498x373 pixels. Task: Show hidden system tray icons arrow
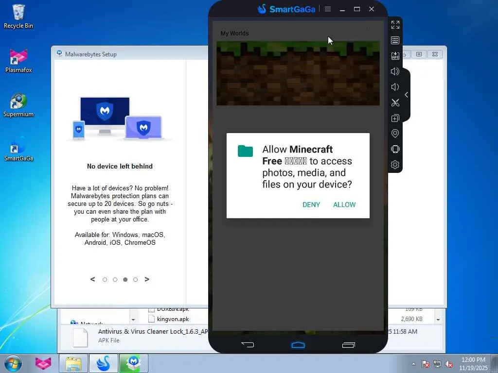(x=413, y=364)
